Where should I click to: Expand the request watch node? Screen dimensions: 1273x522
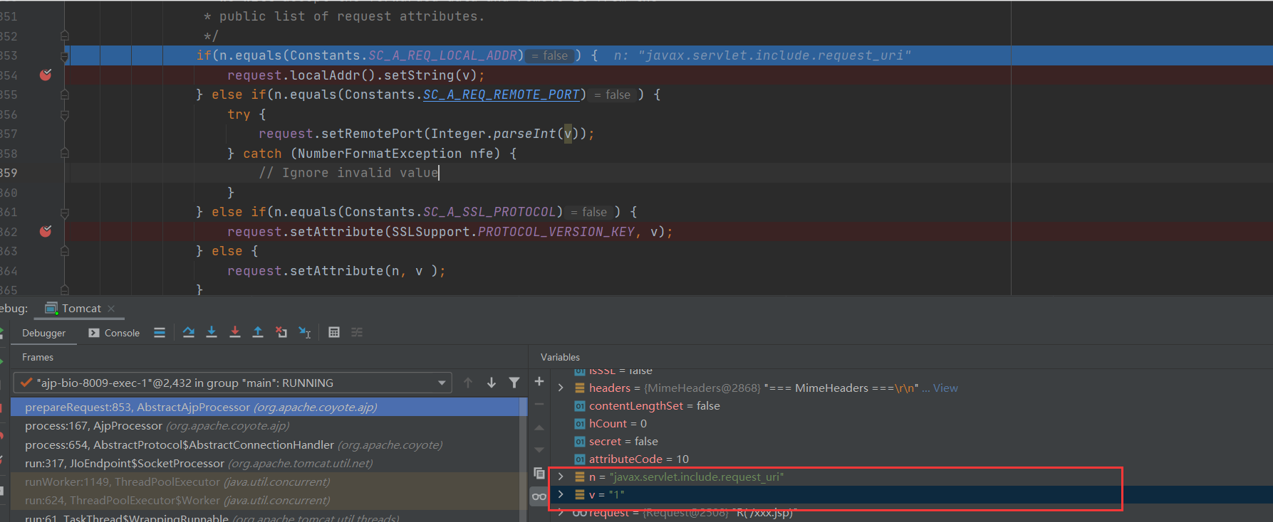(561, 513)
